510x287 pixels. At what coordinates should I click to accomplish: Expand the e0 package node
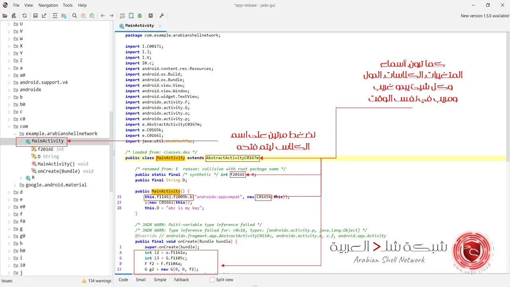[10, 207]
